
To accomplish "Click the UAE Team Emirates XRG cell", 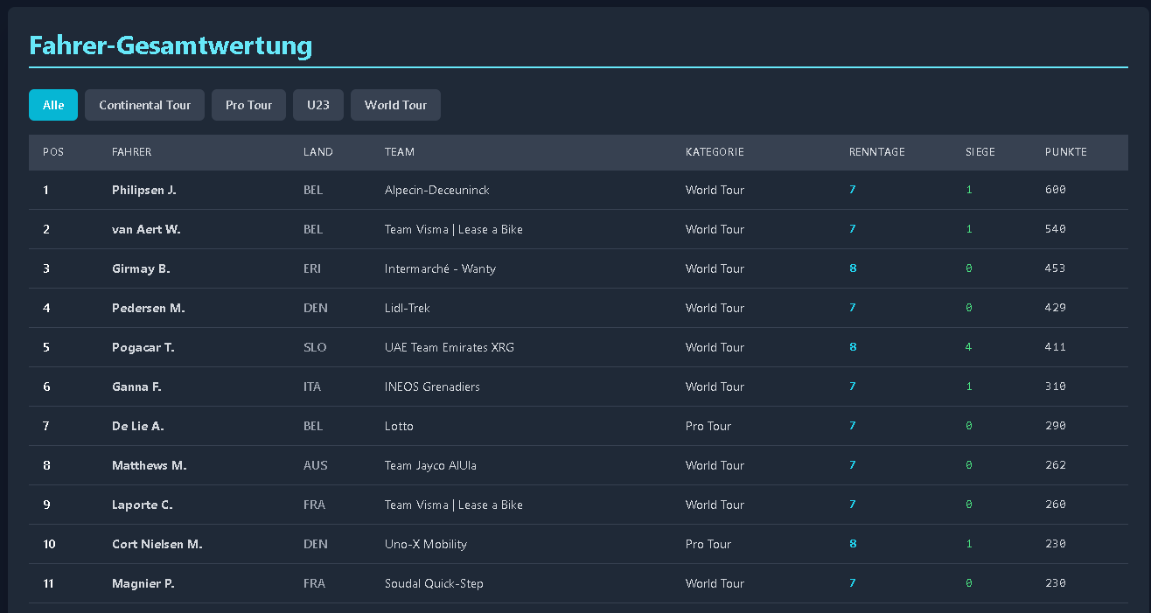I will coord(449,347).
